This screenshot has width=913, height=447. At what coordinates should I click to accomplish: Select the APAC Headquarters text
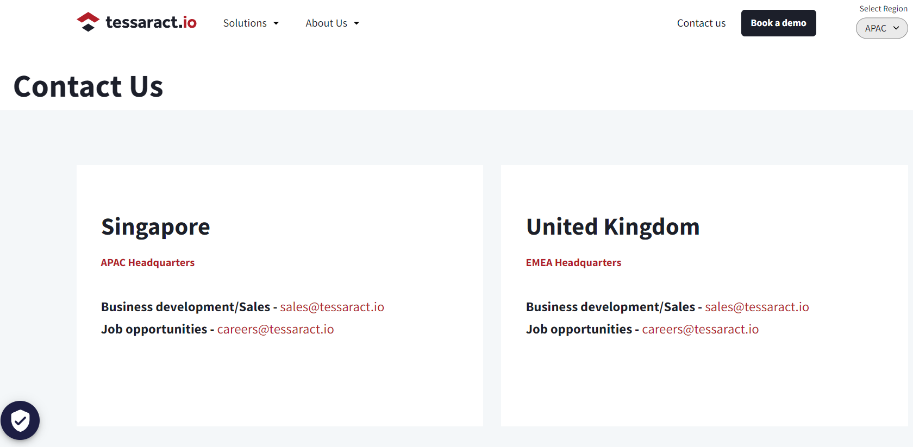pos(148,263)
